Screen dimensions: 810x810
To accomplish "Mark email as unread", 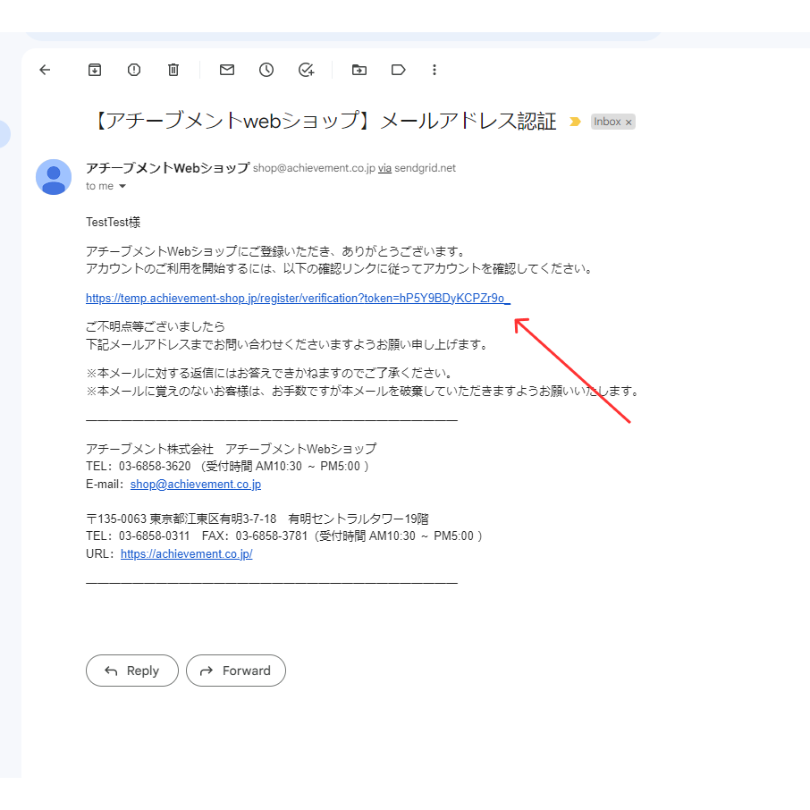I will coord(227,70).
